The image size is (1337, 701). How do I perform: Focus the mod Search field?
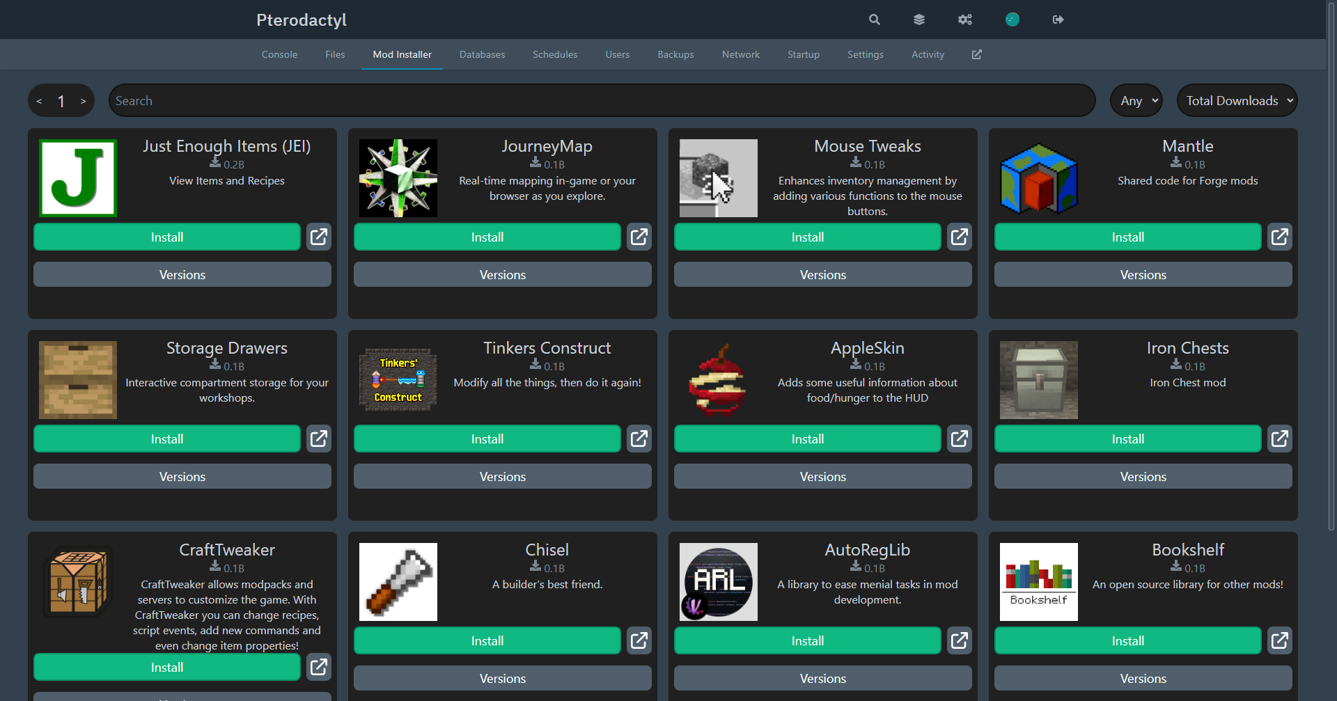602,100
